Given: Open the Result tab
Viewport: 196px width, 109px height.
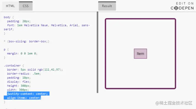Looking at the screenshot, I should (x=107, y=6).
